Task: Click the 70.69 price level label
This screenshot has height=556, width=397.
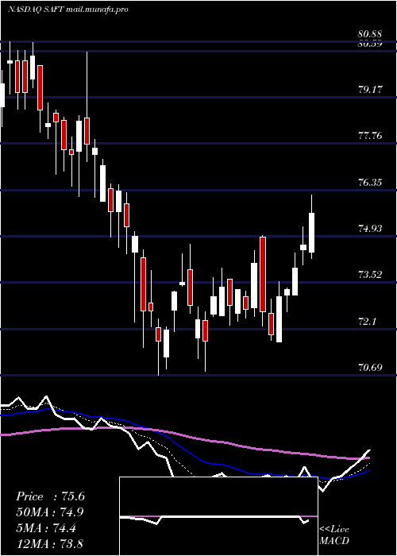Action: pyautogui.click(x=370, y=367)
